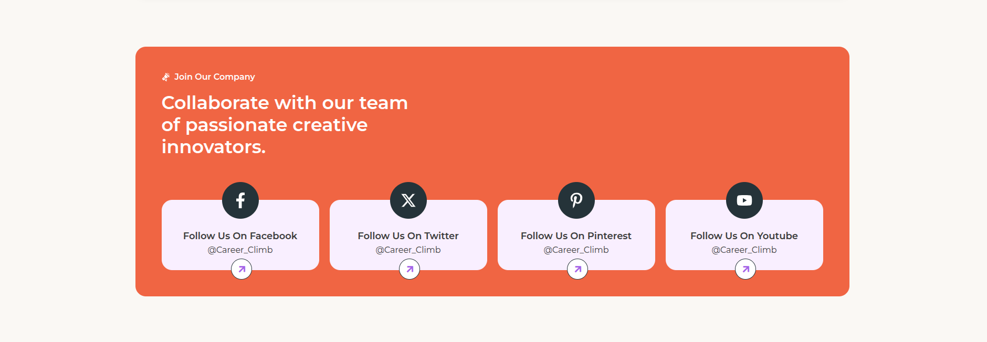Image resolution: width=987 pixels, height=342 pixels.
Task: Click Follow Us On Youtube title
Action: pyautogui.click(x=744, y=236)
